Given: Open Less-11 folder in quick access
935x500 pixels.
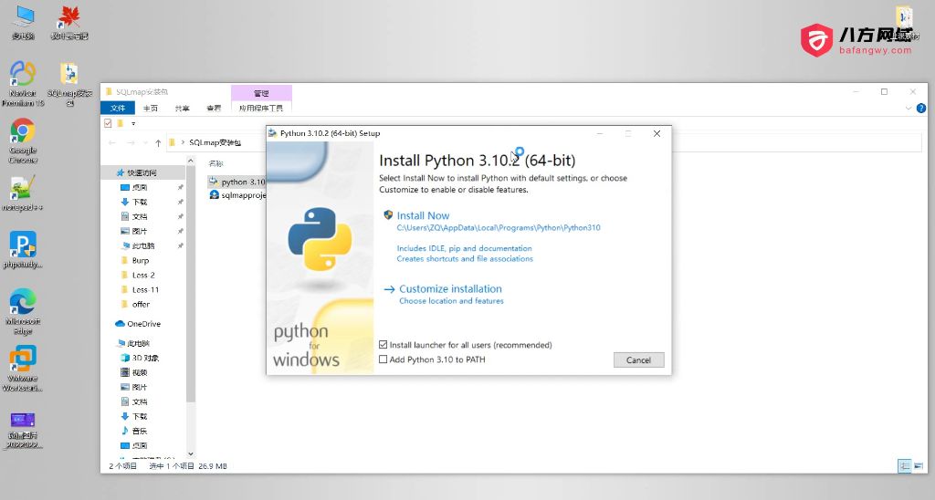Looking at the screenshot, I should [x=145, y=289].
